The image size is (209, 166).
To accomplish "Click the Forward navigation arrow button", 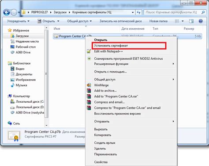I will [x=14, y=12].
